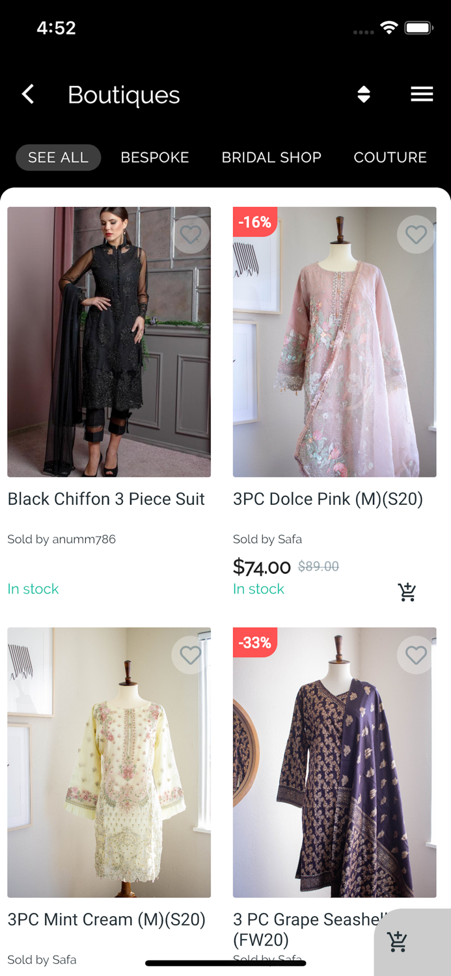
Task: Open the BRIDAL SHOP category
Action: (271, 157)
